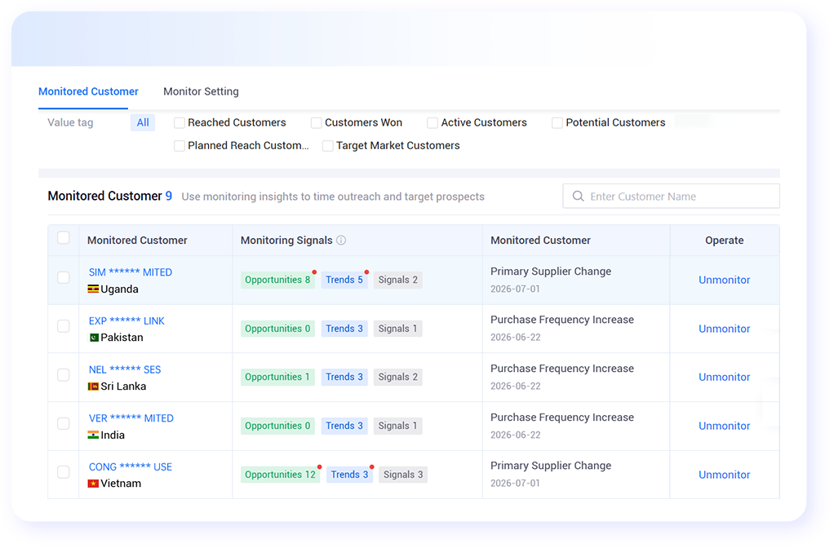Click Primary Supplier Change dated 2026-07-01 for Uganda
The image size is (834, 548).
tap(551, 272)
